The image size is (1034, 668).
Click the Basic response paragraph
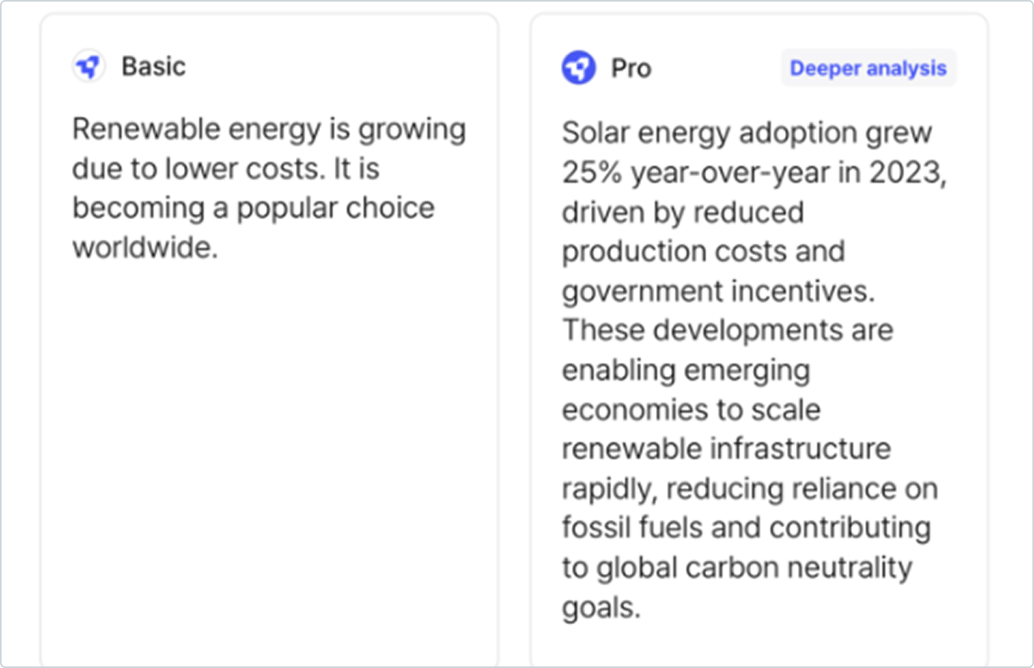(x=269, y=188)
